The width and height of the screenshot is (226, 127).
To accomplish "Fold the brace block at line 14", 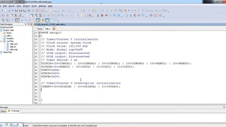I will coord(39,36).
